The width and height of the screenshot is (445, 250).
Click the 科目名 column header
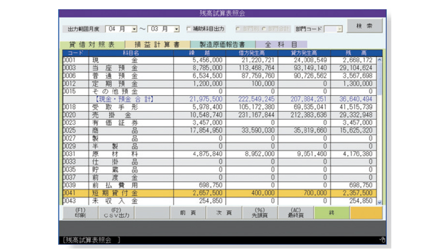(x=131, y=53)
